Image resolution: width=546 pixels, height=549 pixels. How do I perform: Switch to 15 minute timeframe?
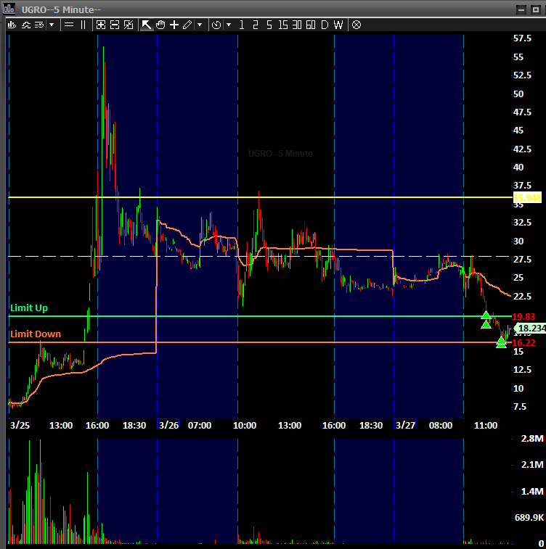(283, 25)
